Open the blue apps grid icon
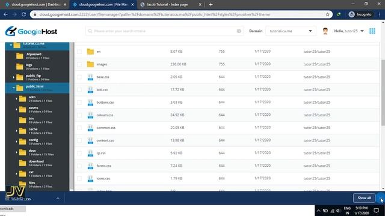The width and height of the screenshot is (385, 216). [372, 31]
